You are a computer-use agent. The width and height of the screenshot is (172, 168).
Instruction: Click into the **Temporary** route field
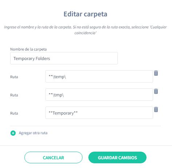click(99, 113)
